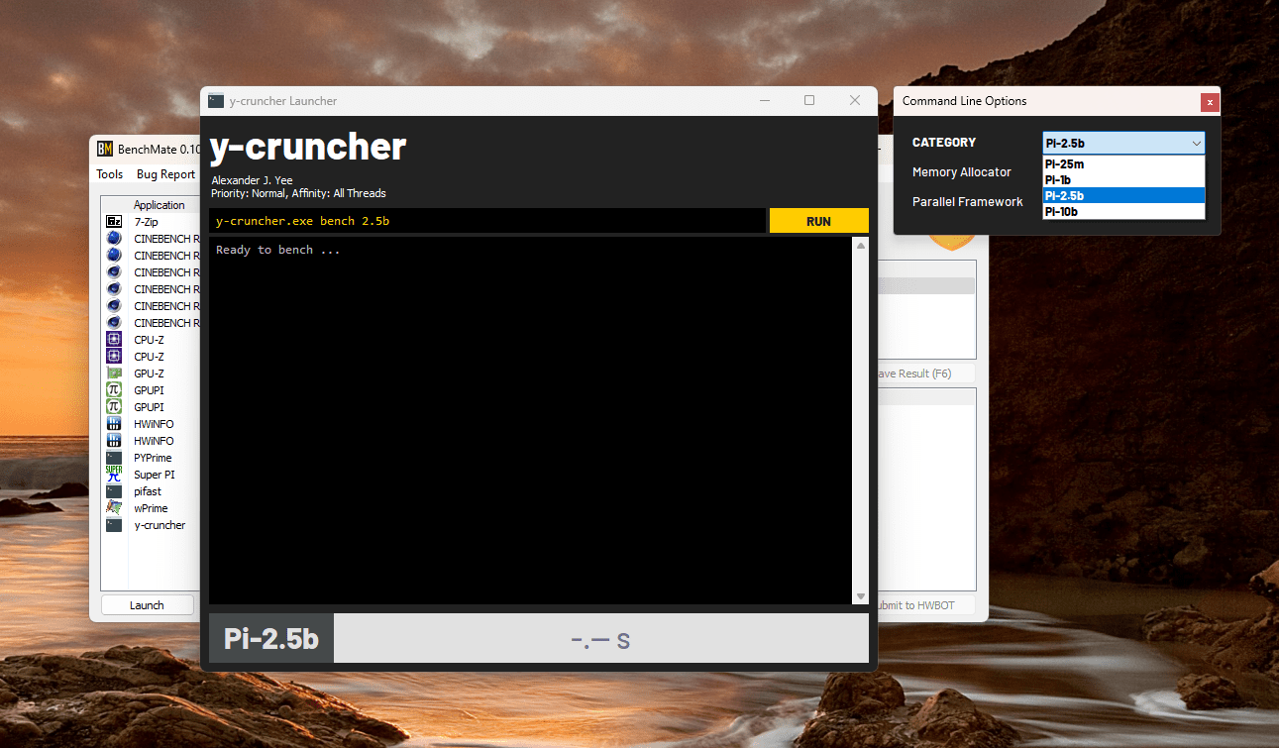The height and width of the screenshot is (748, 1279).
Task: Click the wPrime icon in BenchMate list
Action: point(114,508)
